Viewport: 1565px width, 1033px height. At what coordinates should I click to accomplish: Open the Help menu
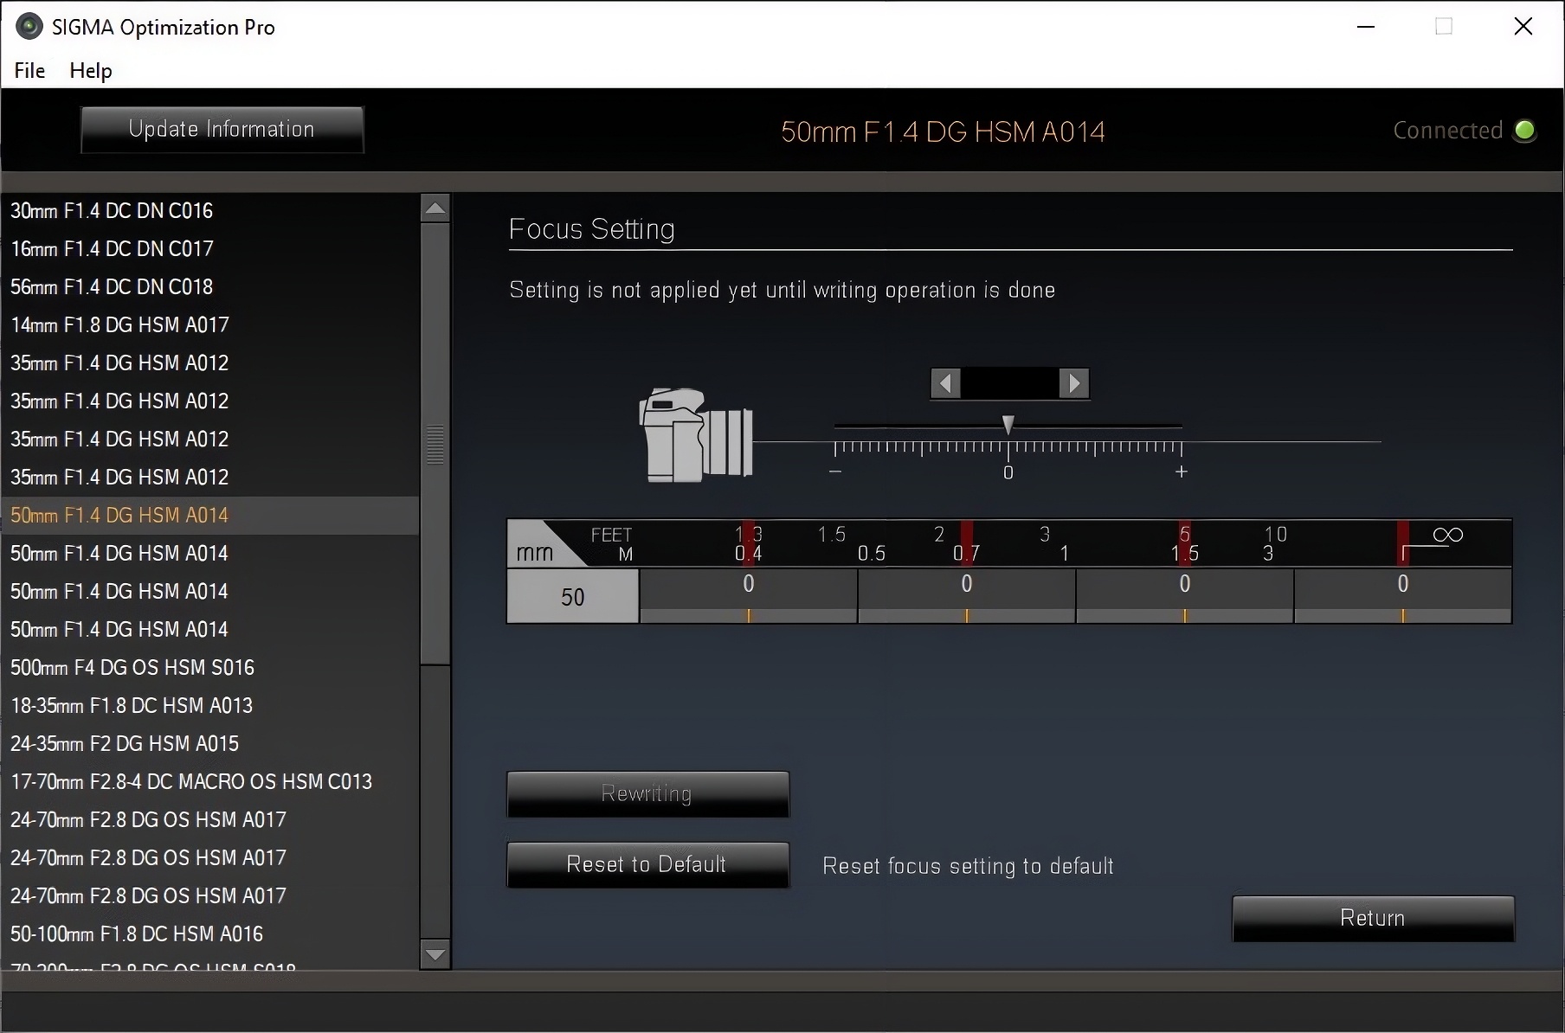tap(91, 71)
